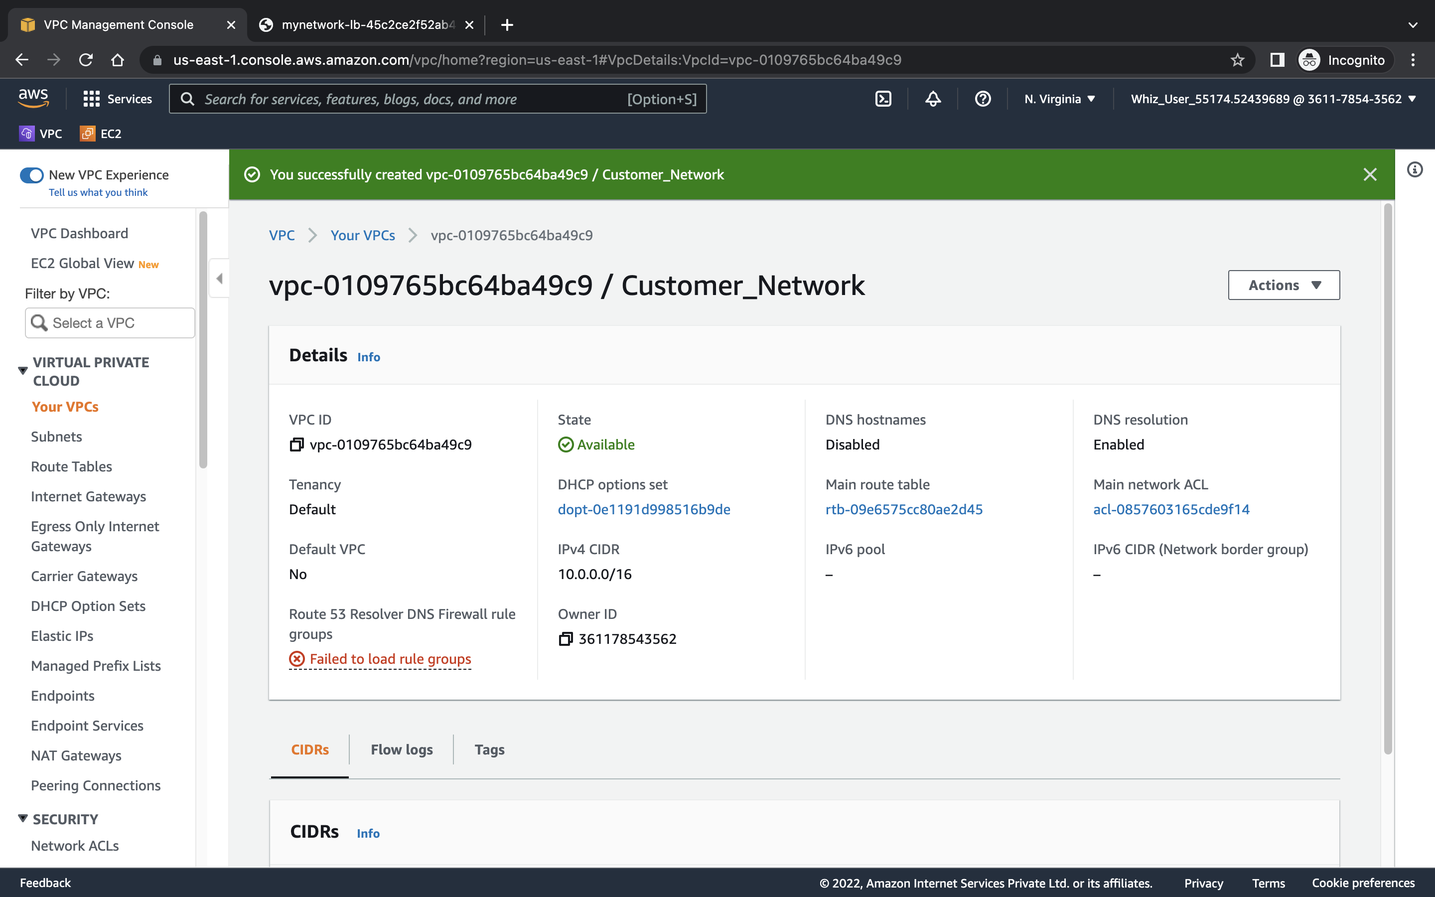This screenshot has width=1435, height=897.
Task: Click the rtb-09e6575cc80ae2d45 route table link
Action: [x=904, y=508]
